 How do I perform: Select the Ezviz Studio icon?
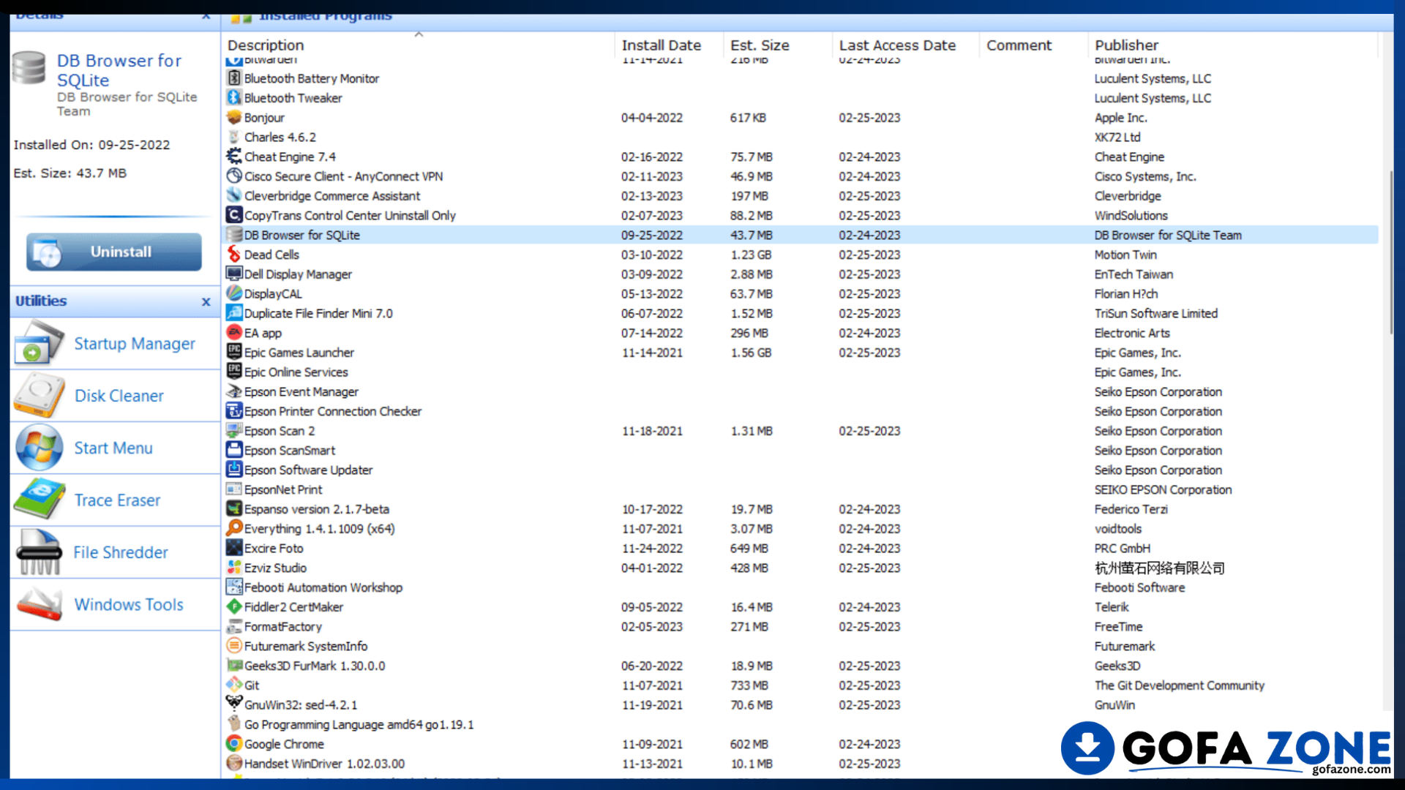coord(234,568)
